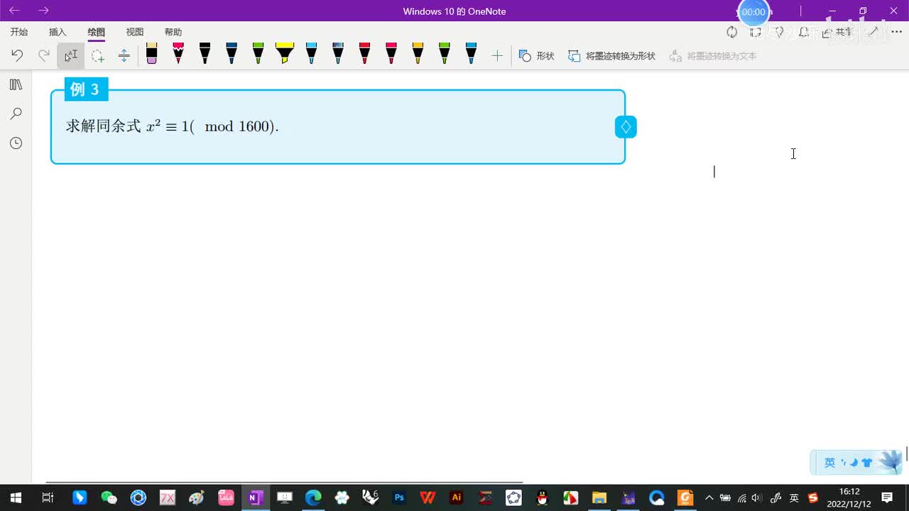Open Task View on the taskbar
This screenshot has width=909, height=511.
click(x=48, y=498)
